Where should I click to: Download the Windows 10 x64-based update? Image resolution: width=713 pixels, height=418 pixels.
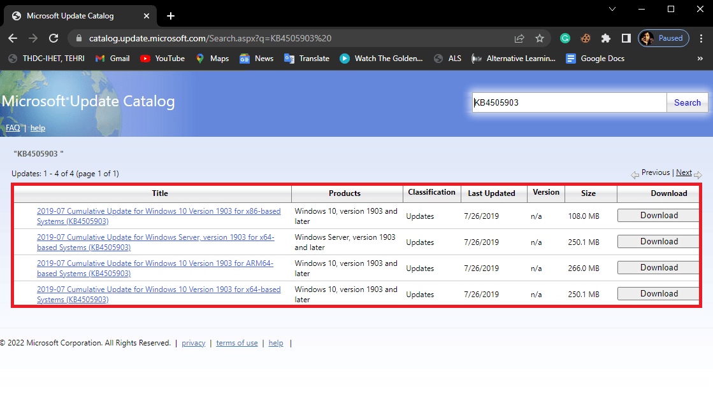(x=658, y=294)
